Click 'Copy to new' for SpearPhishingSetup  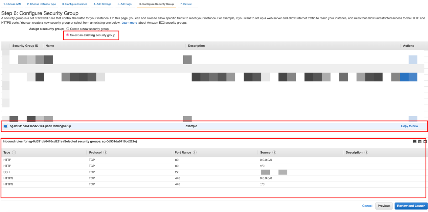409,126
